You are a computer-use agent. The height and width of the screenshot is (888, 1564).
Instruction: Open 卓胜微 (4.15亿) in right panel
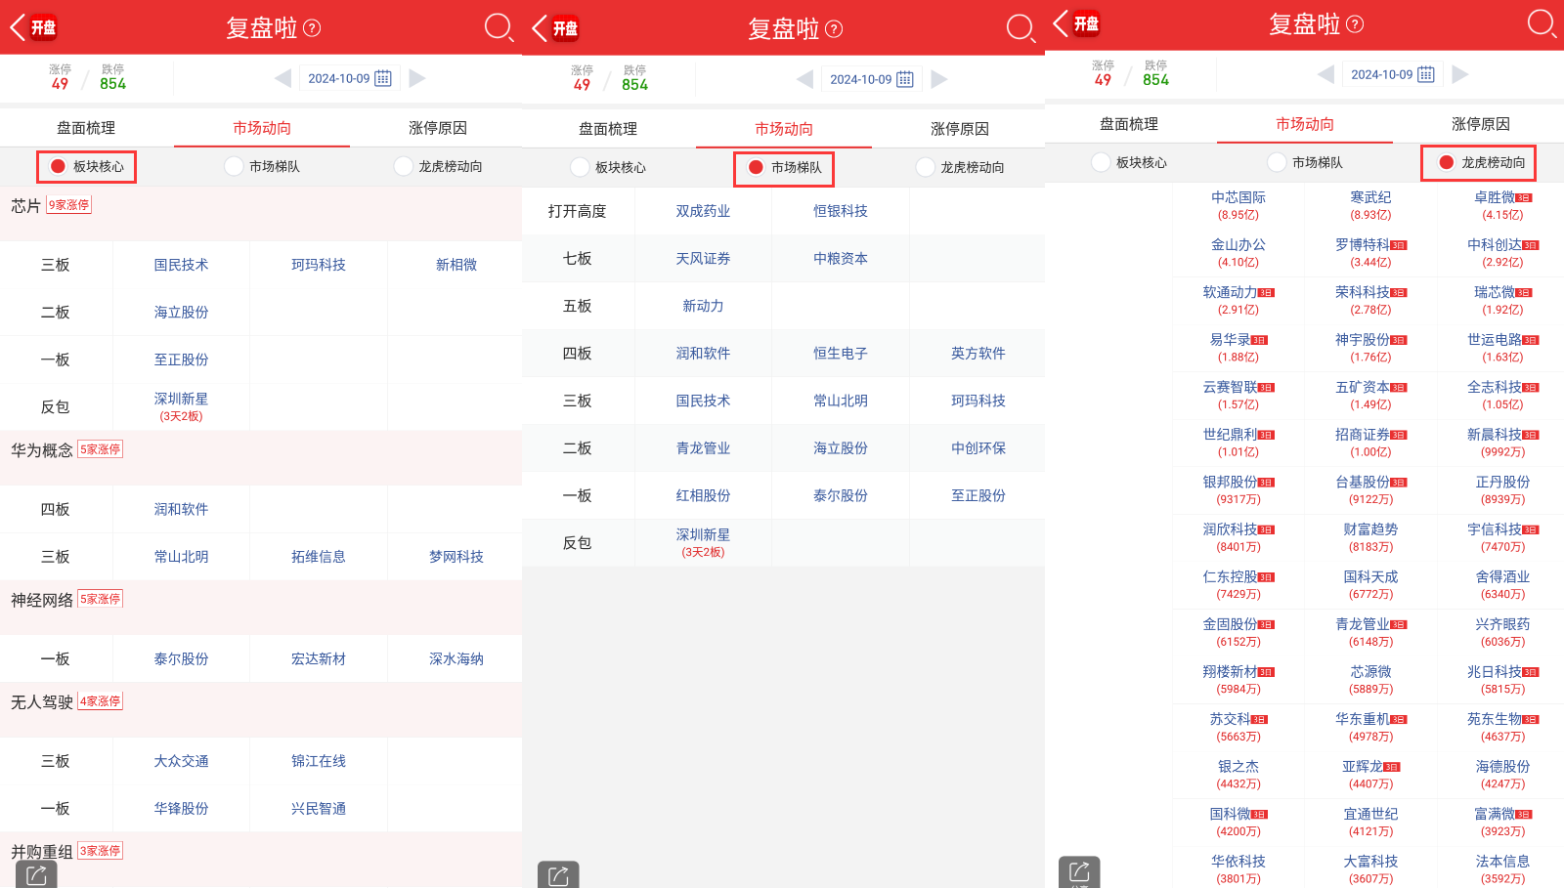[x=1502, y=205]
